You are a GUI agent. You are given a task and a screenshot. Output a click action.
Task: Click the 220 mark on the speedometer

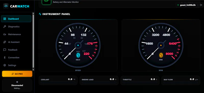click(x=86, y=54)
